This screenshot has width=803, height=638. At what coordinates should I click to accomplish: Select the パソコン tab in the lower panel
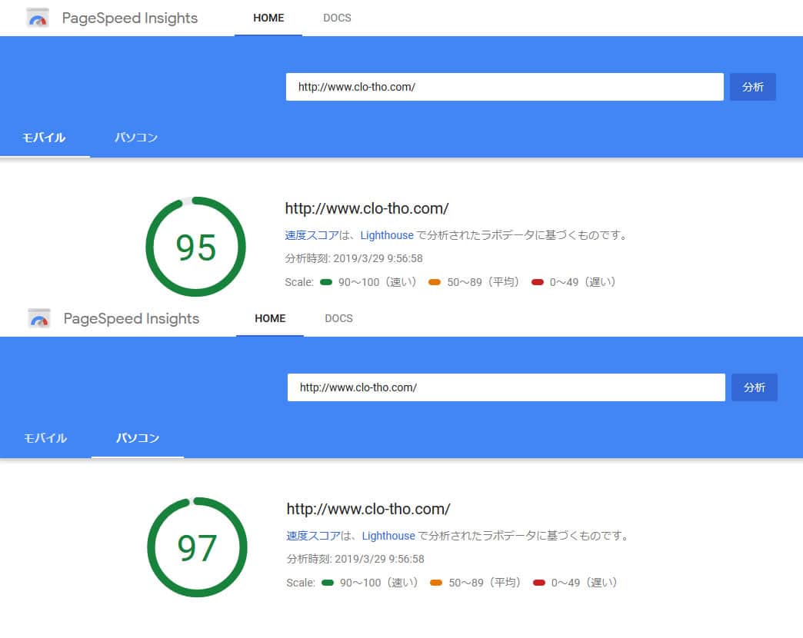[138, 438]
